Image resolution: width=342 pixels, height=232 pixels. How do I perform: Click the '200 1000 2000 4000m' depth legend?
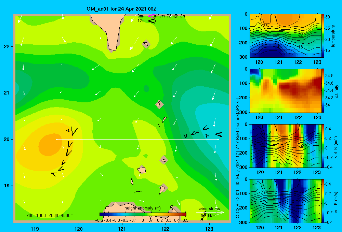50,216
